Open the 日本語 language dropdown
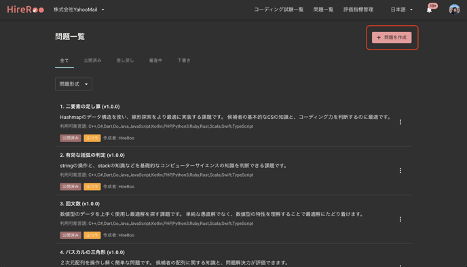Image resolution: width=467 pixels, height=267 pixels. coord(401,10)
